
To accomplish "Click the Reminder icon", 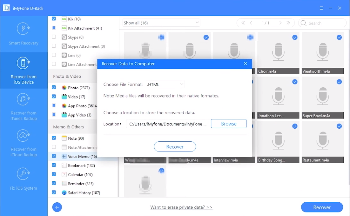I will tap(64, 184).
